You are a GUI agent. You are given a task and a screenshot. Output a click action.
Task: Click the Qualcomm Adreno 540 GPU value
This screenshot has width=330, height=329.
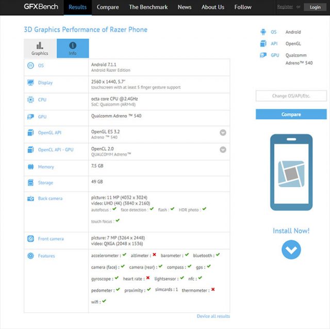click(x=116, y=116)
